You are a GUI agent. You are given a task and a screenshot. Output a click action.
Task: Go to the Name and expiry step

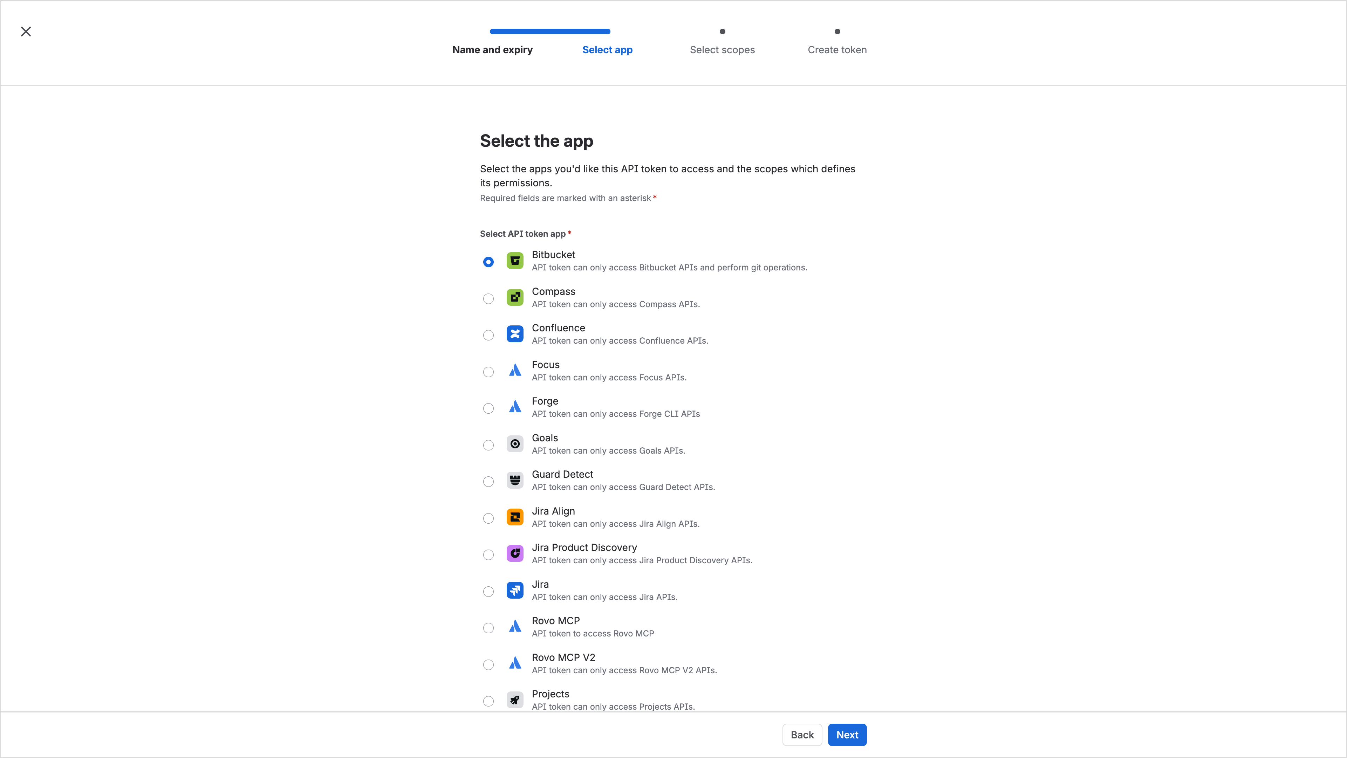(x=493, y=50)
